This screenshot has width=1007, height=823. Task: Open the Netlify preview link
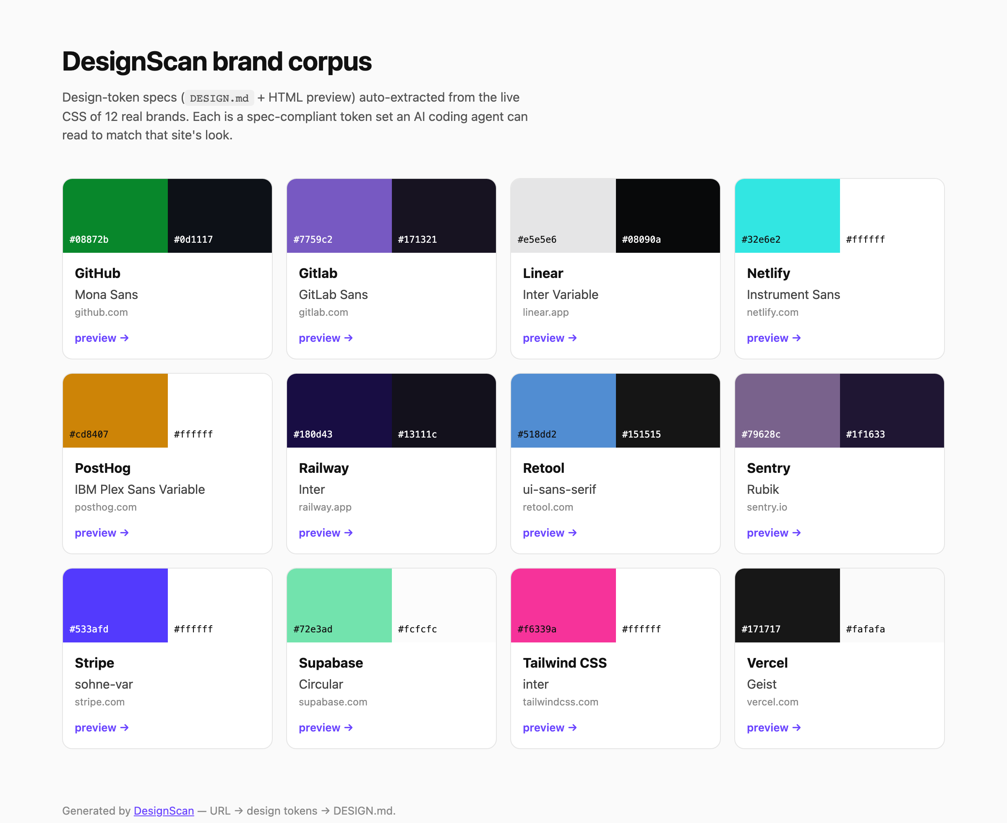(x=774, y=338)
